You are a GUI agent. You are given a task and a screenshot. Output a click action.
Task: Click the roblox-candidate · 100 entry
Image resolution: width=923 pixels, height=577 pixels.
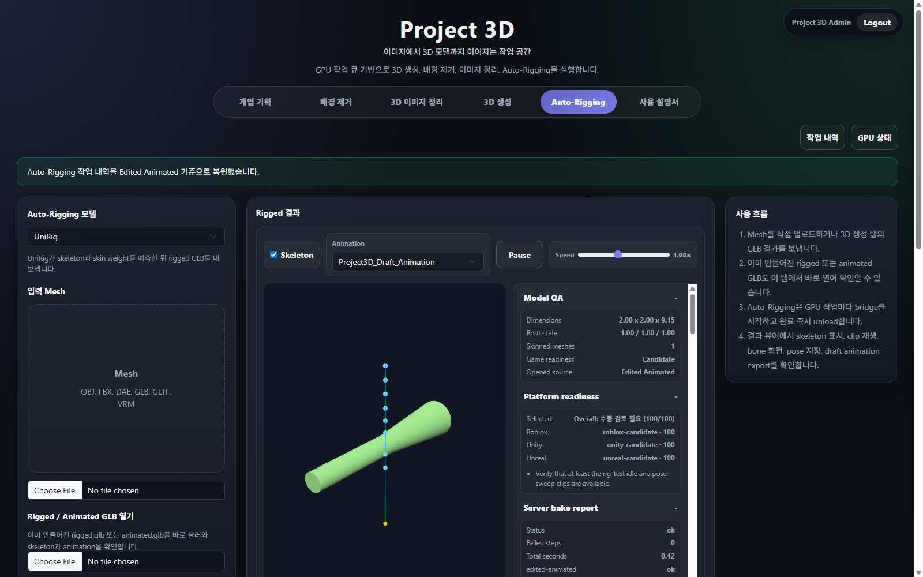(x=639, y=432)
